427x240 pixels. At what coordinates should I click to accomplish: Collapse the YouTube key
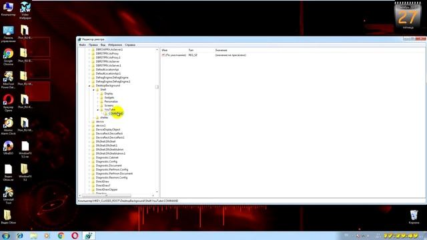pos(98,109)
